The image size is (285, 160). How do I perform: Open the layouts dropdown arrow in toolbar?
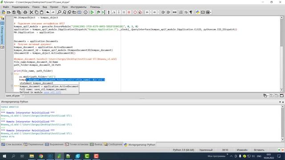pos(211,12)
